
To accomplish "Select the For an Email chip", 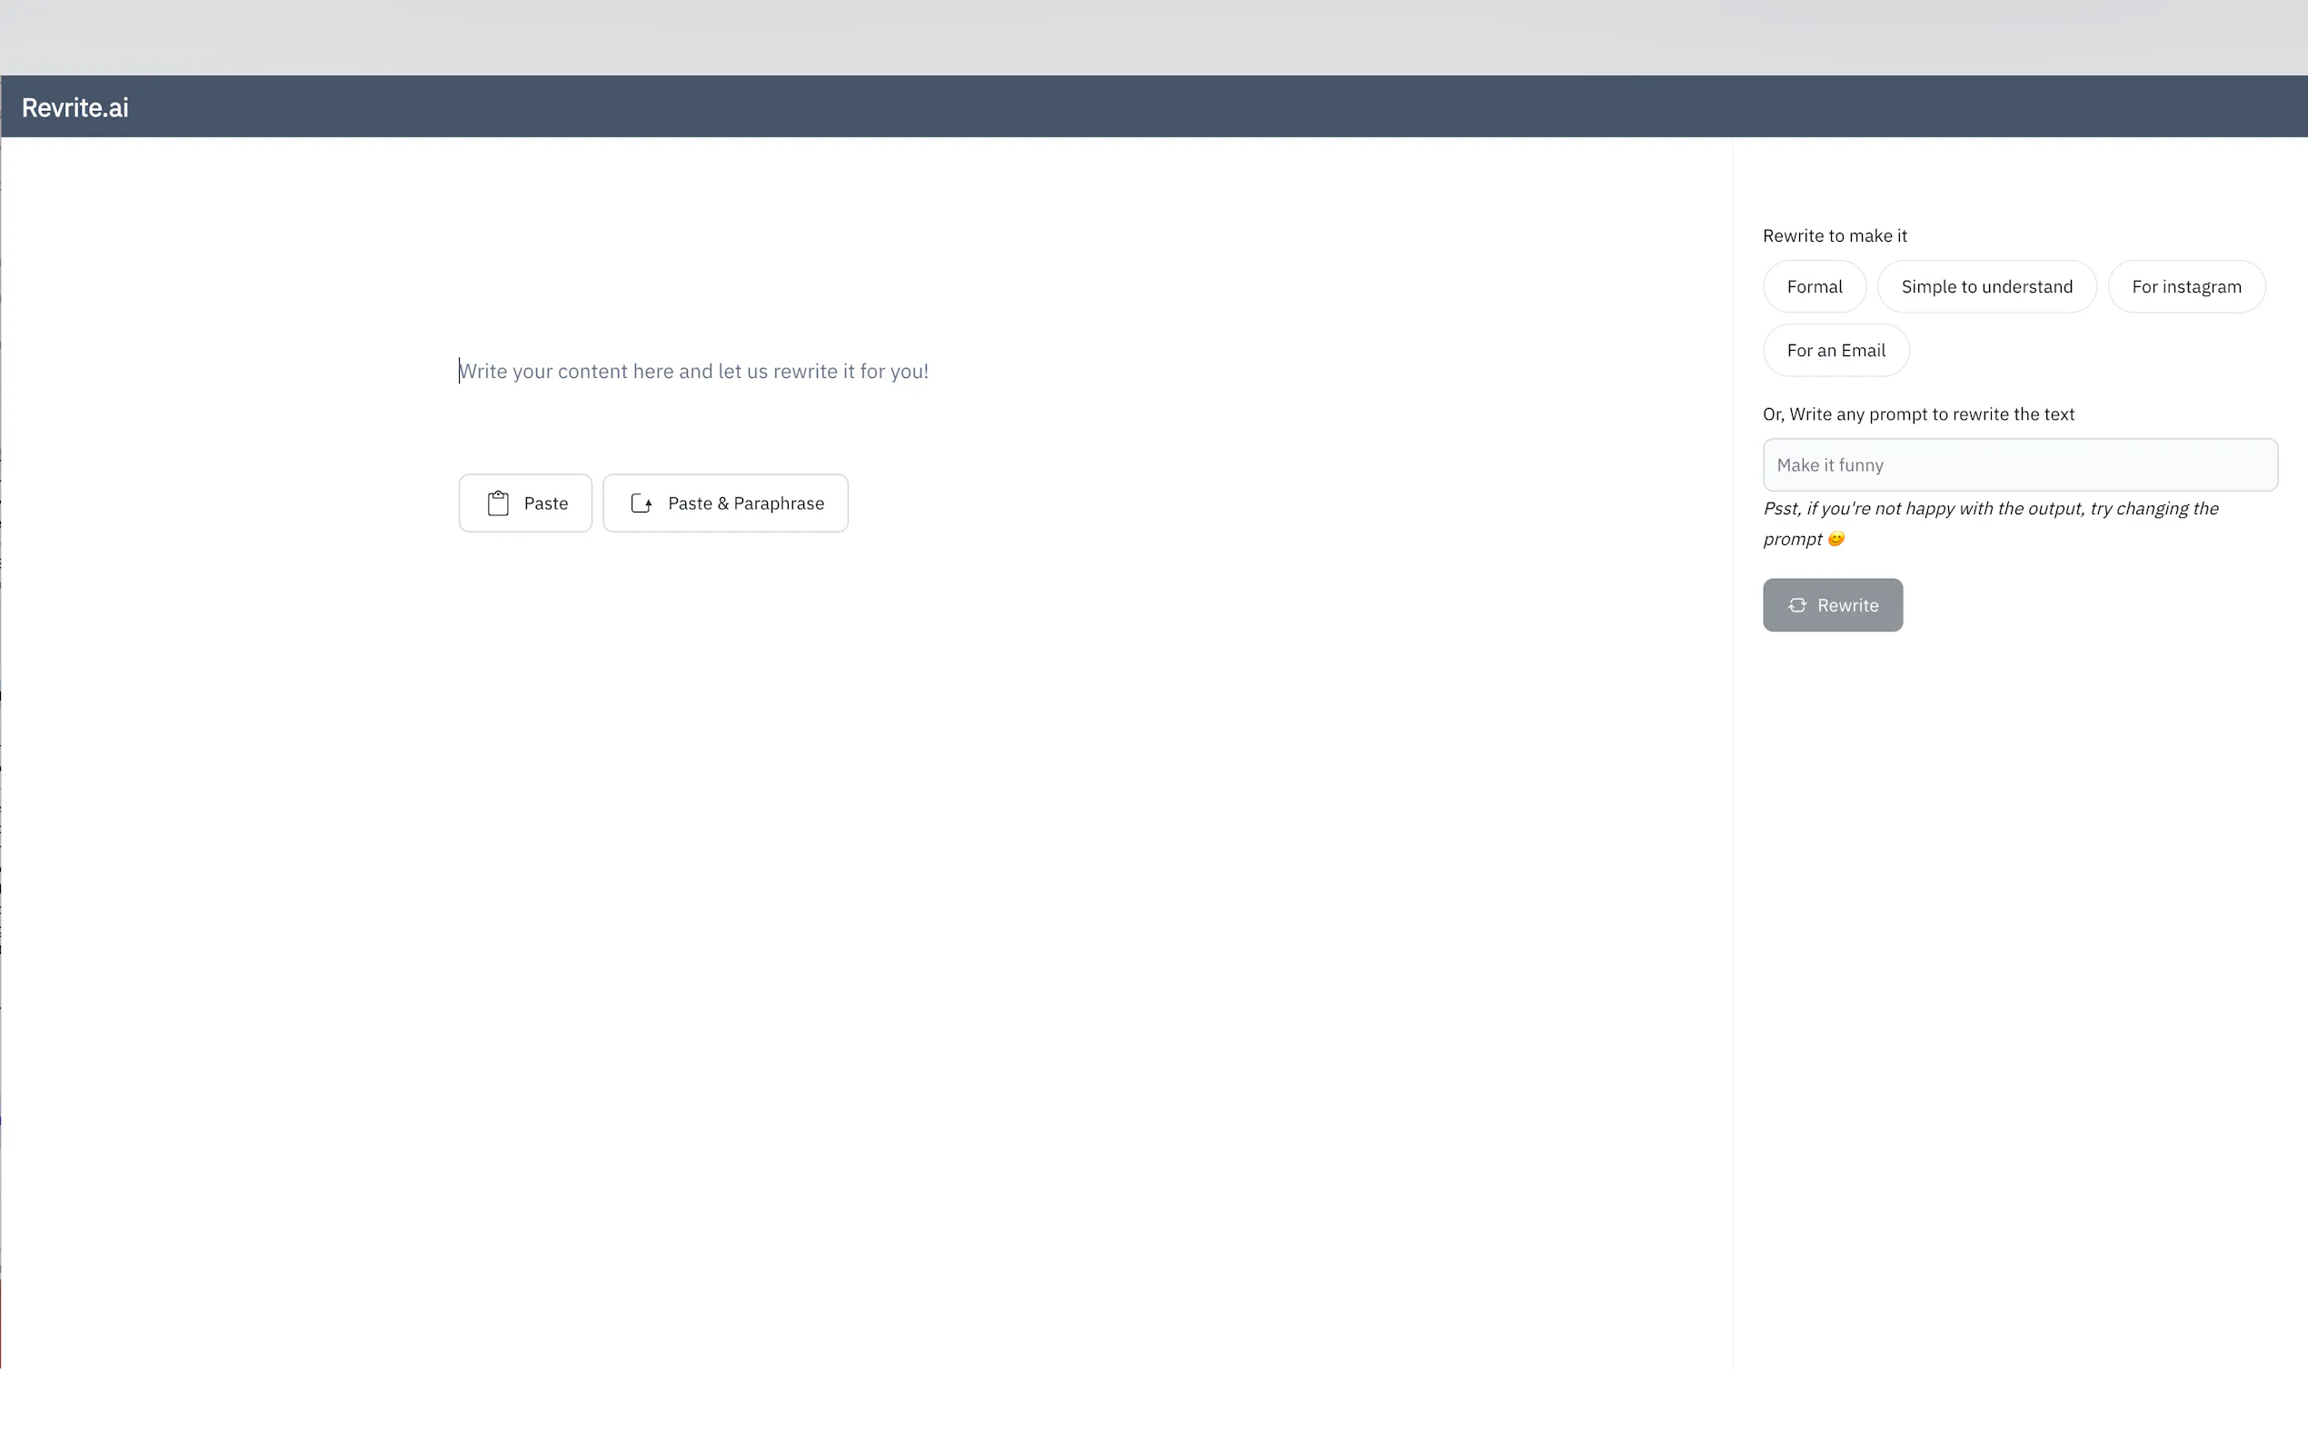I will pos(1835,350).
